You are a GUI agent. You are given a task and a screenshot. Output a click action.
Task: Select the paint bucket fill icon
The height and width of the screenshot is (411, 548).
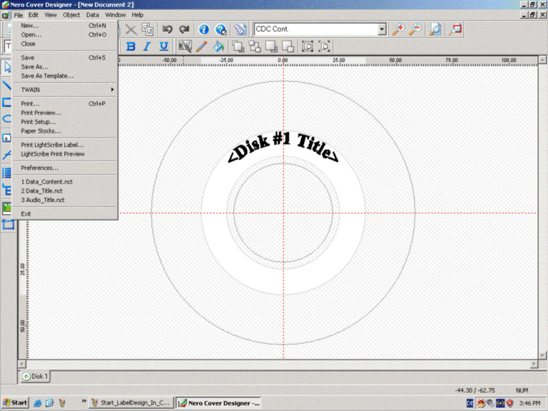pyautogui.click(x=218, y=46)
